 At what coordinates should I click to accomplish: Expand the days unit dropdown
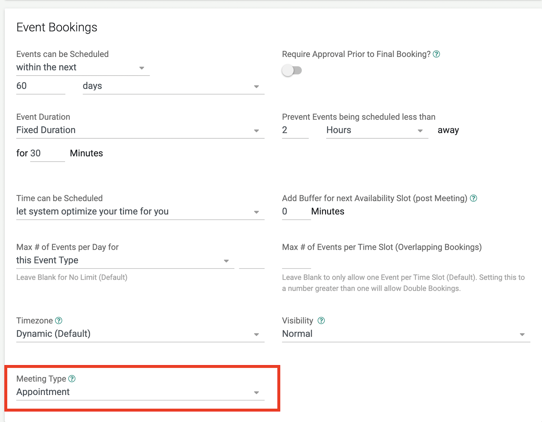pos(173,86)
